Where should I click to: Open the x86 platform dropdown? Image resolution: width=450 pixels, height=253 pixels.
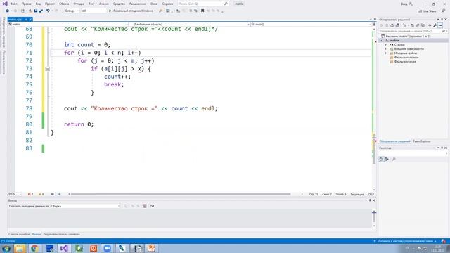point(94,11)
